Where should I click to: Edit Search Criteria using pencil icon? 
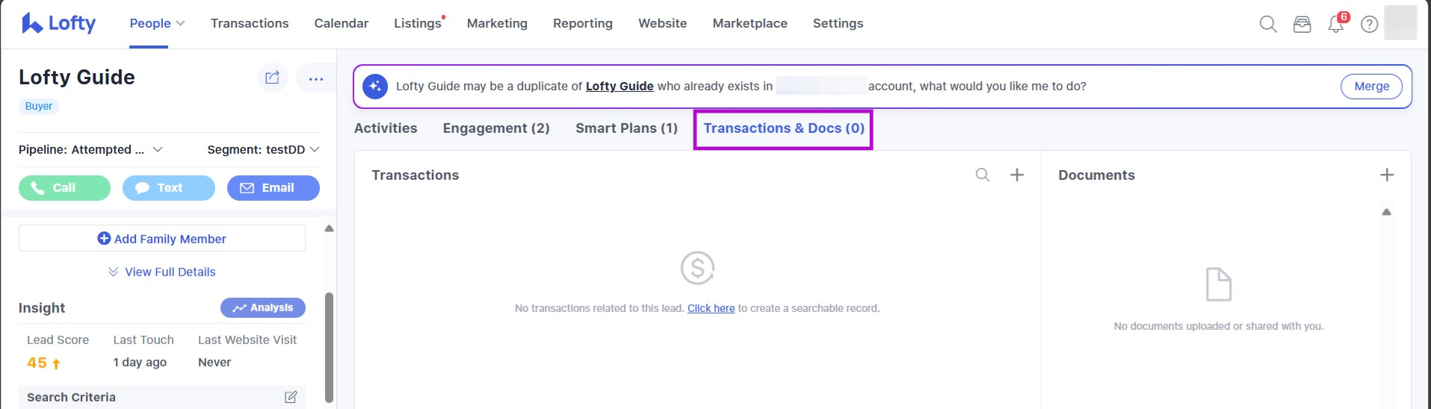291,397
